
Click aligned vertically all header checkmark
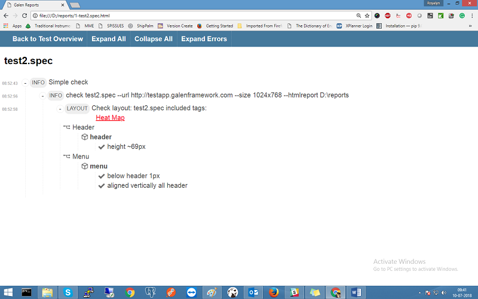[102, 186]
